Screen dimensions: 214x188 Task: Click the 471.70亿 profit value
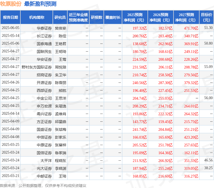coord(191,28)
